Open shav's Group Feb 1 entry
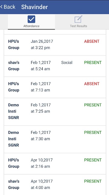 (55, 66)
